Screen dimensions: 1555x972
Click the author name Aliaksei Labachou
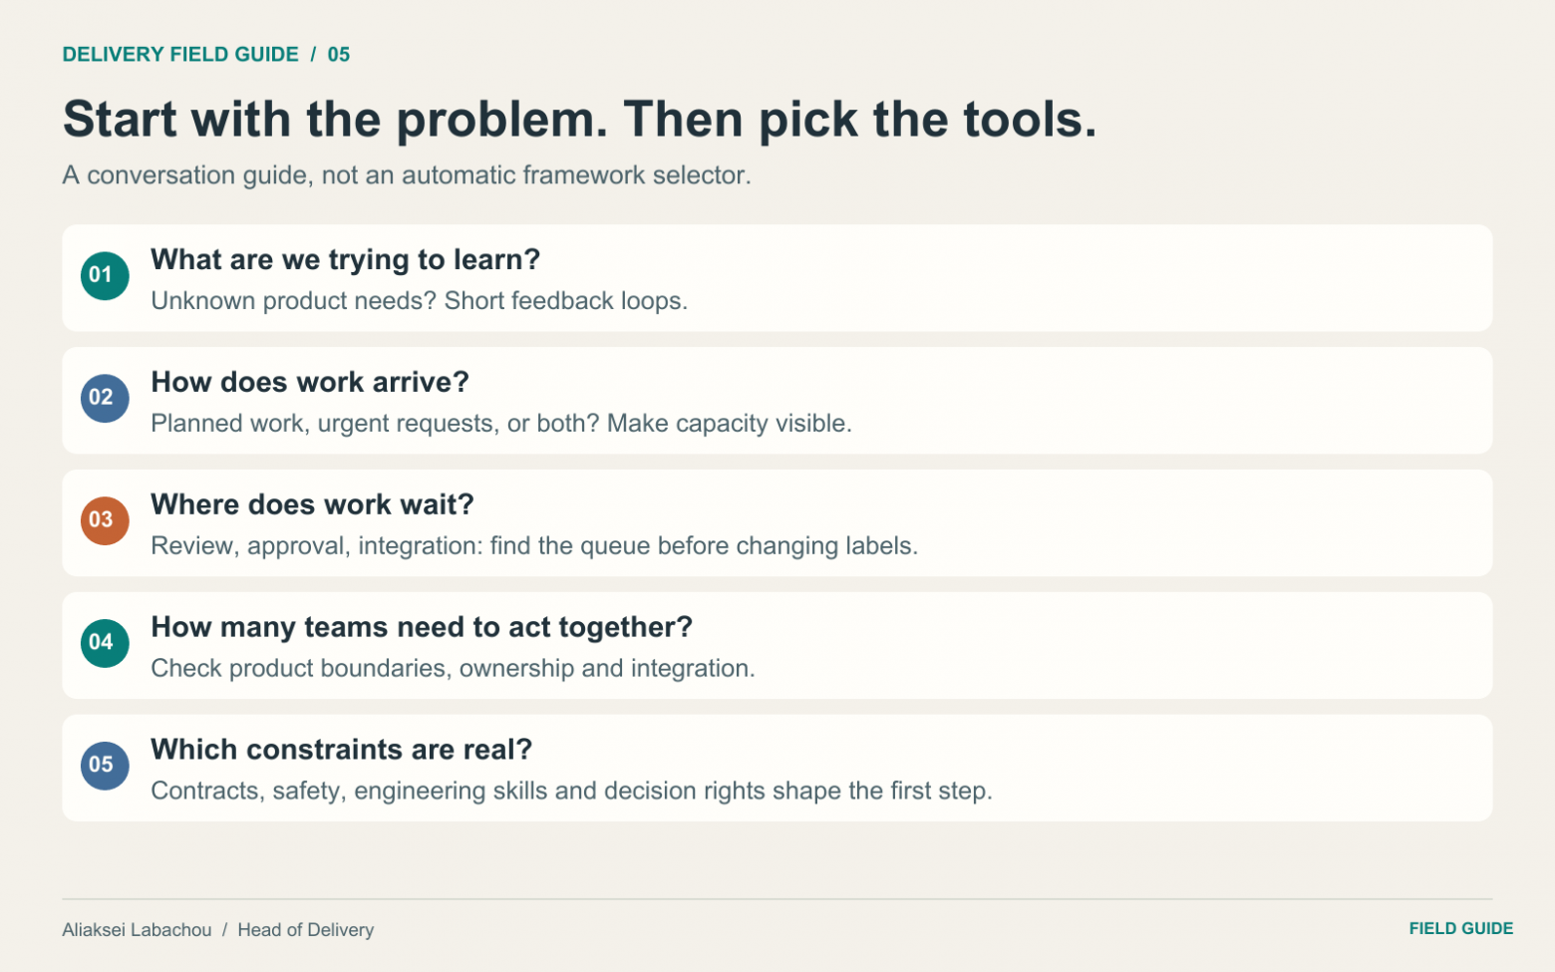tap(137, 930)
